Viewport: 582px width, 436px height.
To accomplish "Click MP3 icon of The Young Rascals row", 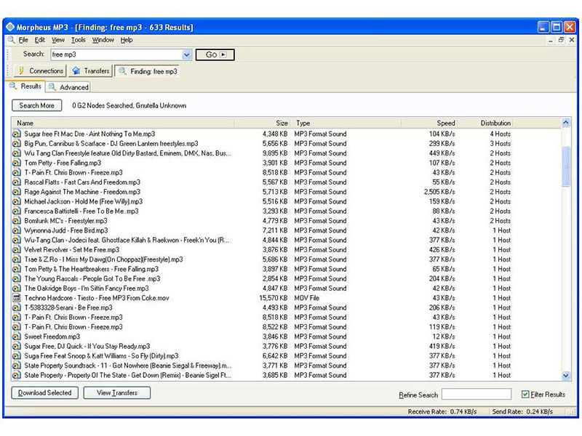I will point(16,278).
